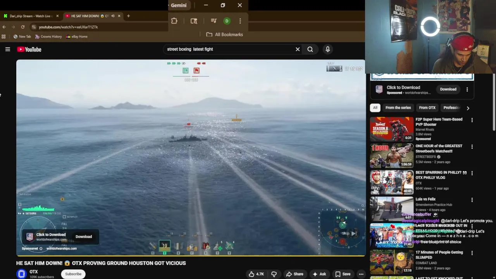The height and width of the screenshot is (279, 496).
Task: Mute the audio icon on YouTube tab
Action: 113,16
